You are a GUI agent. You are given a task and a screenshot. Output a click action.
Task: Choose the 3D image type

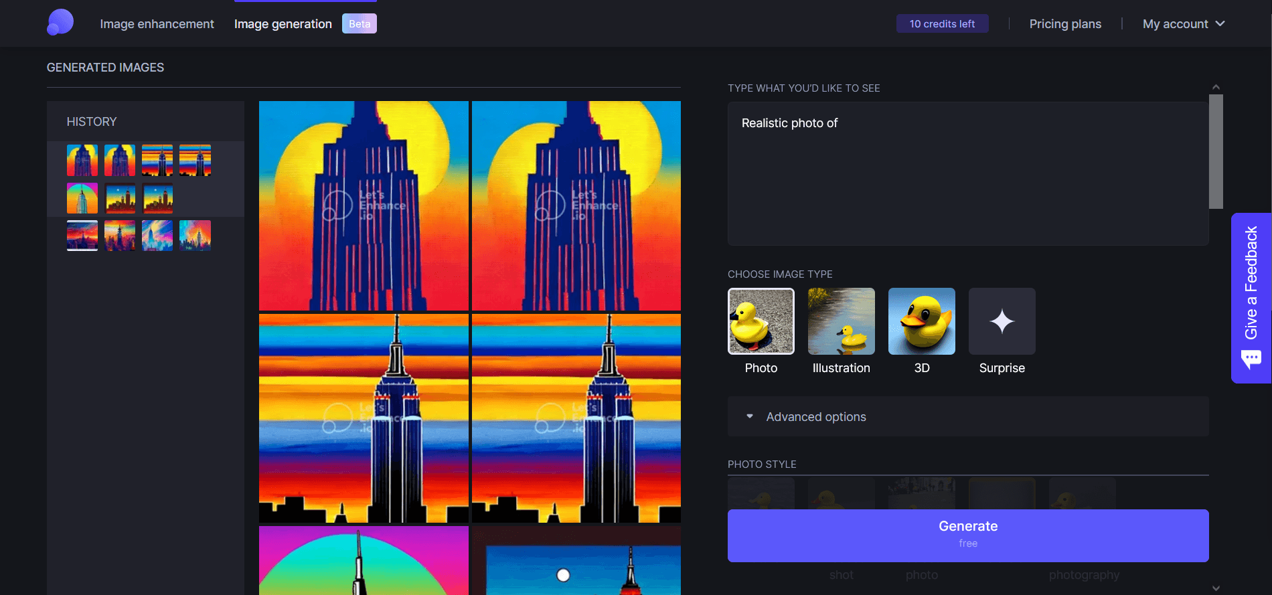(x=921, y=321)
